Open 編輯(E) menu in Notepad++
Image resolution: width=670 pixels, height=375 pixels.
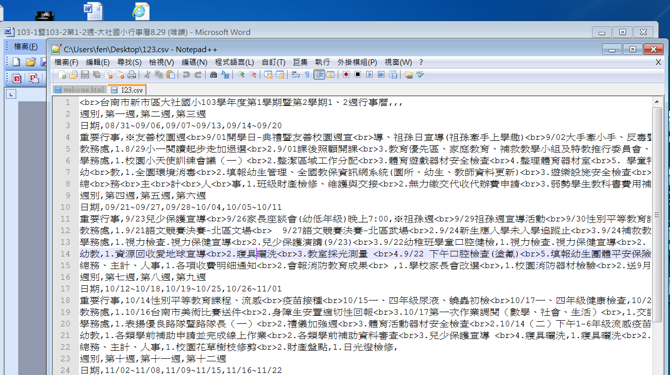pyautogui.click(x=98, y=62)
